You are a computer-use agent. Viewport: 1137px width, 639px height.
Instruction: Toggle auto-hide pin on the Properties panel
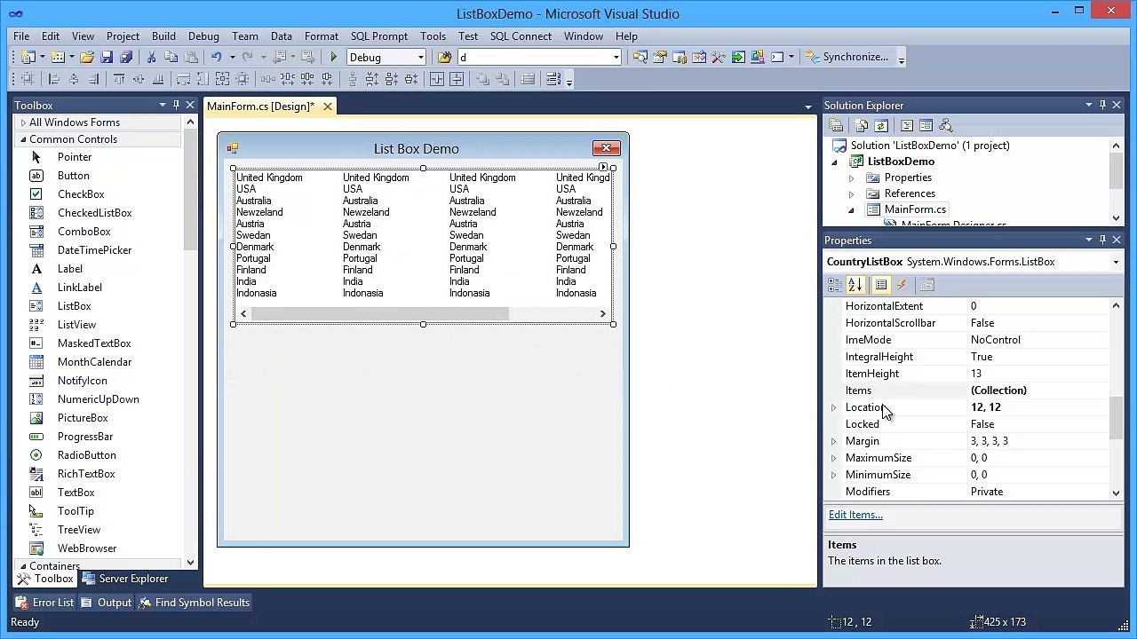(1102, 240)
